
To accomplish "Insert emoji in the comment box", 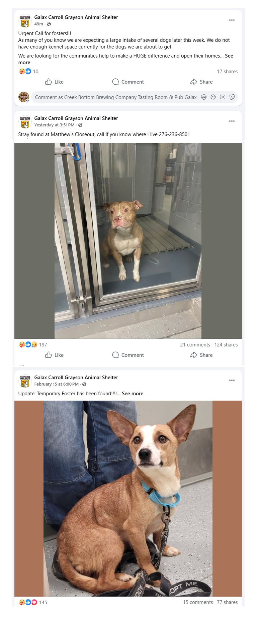I will tap(213, 97).
